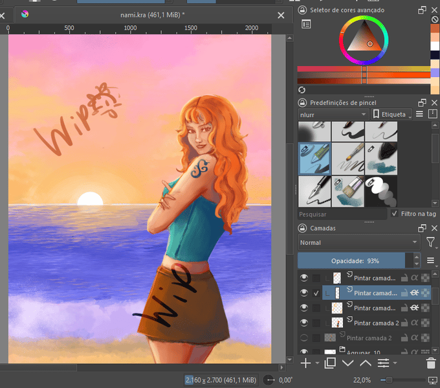Float the Predefinições de pincel docker
This screenshot has width=440, height=388.
click(422, 102)
